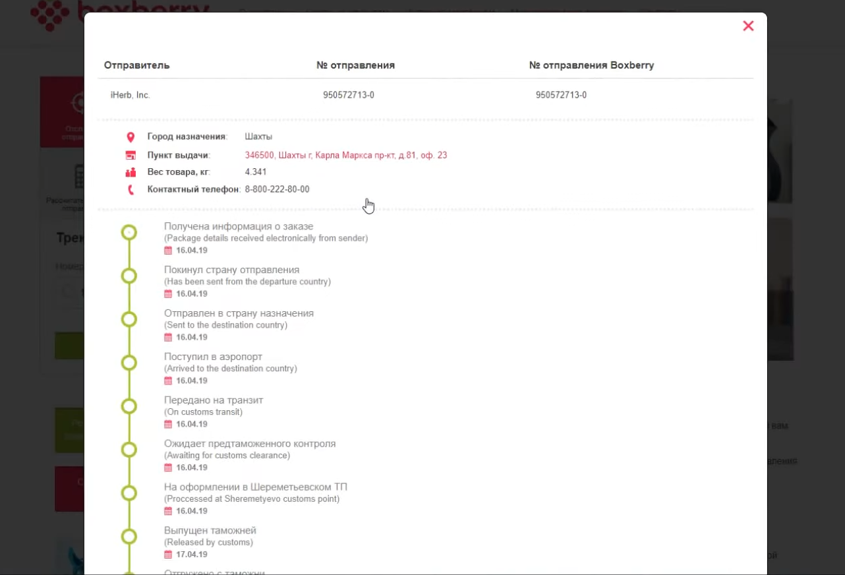The height and width of the screenshot is (575, 845).
Task: Click timeline circle for Поступил в аэропорт
Action: click(x=129, y=363)
